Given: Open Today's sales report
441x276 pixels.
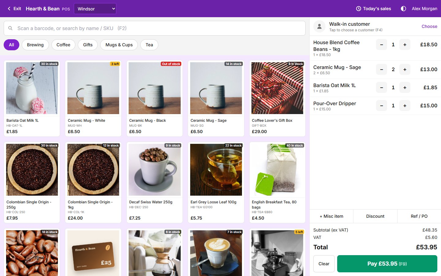Looking at the screenshot, I should pos(374,9).
